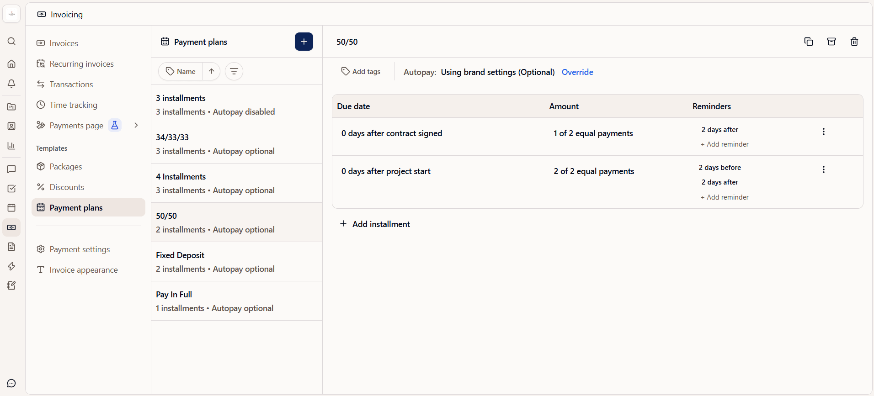Open Time tracking section
874x396 pixels.
pos(88,105)
